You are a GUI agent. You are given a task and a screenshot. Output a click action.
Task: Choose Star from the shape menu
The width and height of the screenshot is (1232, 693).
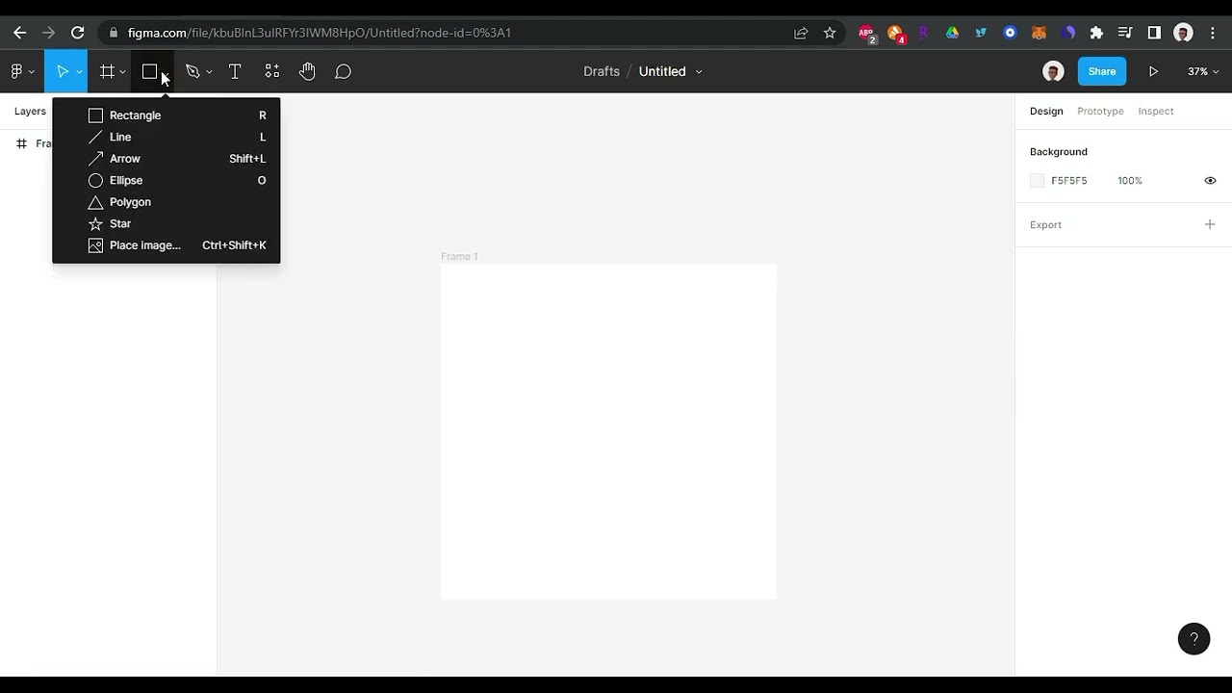coord(167,223)
